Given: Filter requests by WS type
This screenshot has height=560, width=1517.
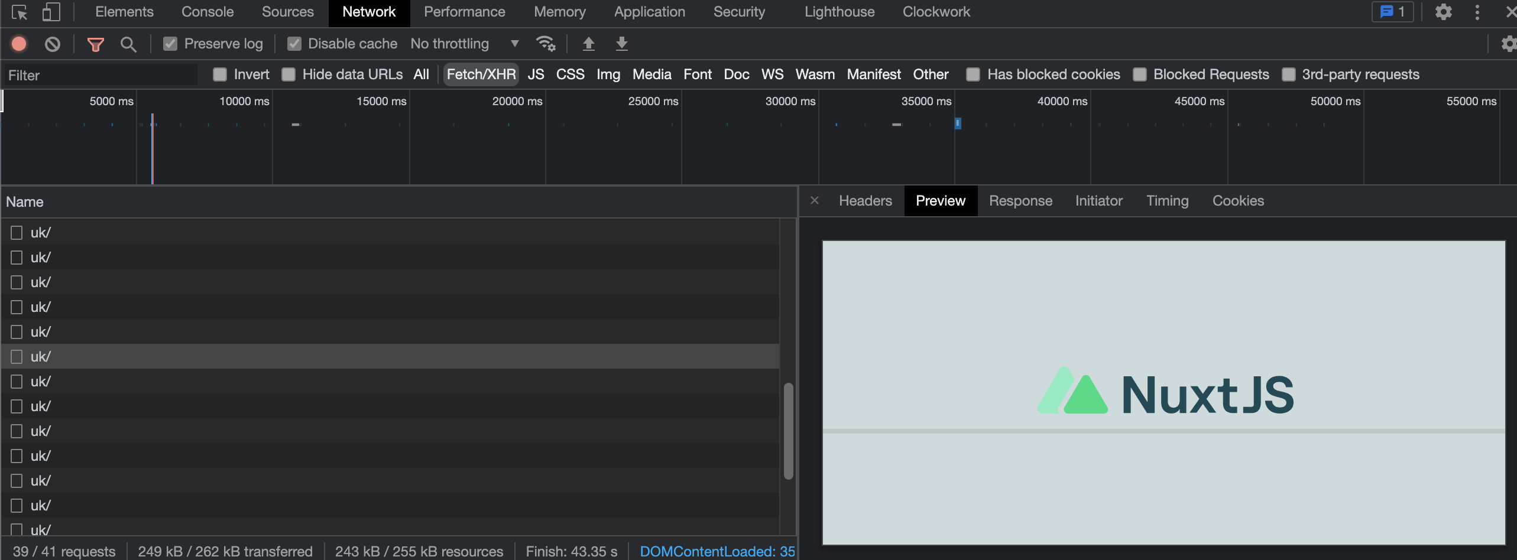Looking at the screenshot, I should pyautogui.click(x=772, y=74).
